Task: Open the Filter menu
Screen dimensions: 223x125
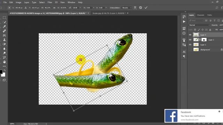Action: point(50,2)
